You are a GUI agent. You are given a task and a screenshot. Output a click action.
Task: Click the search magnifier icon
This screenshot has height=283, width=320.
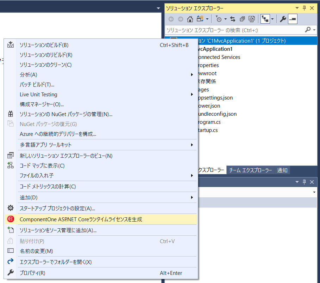(x=308, y=30)
